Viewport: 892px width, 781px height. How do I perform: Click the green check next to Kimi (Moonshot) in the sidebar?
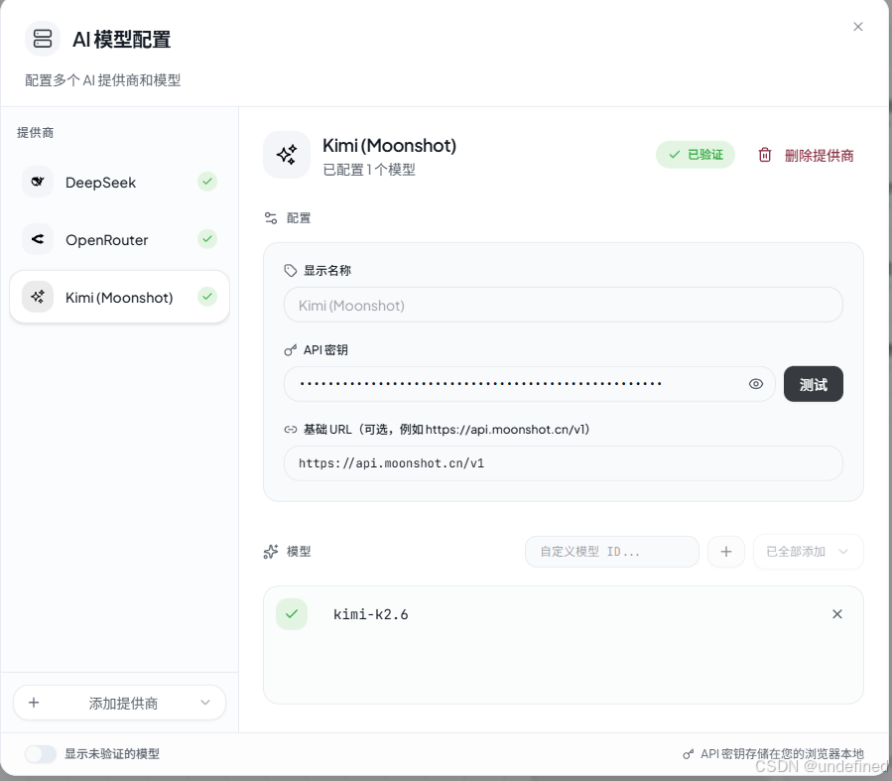pos(207,297)
